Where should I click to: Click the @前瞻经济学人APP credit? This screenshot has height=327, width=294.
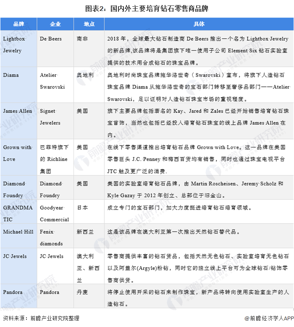click(x=269, y=318)
